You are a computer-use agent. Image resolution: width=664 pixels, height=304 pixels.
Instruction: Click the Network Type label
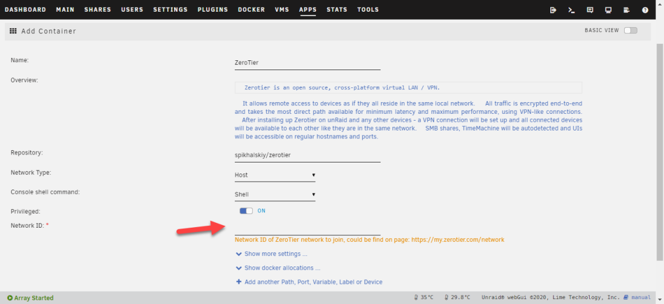click(31, 172)
